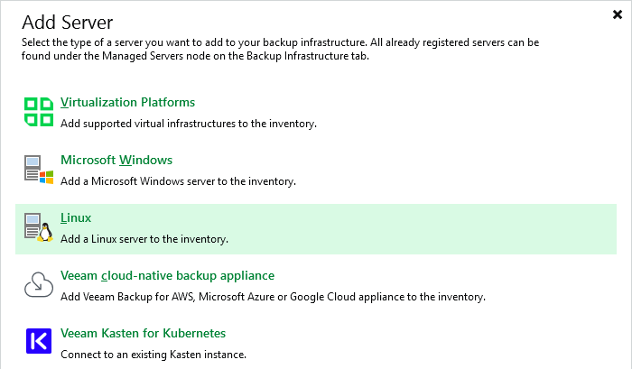The width and height of the screenshot is (632, 369).
Task: Click 'Connect to an existing Kasten instance.' text
Action: 153,355
